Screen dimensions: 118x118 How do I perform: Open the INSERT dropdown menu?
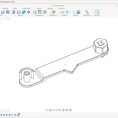[76, 15]
